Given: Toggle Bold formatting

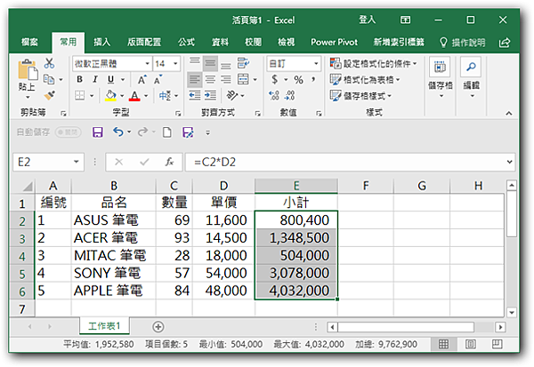Looking at the screenshot, I should (x=79, y=79).
